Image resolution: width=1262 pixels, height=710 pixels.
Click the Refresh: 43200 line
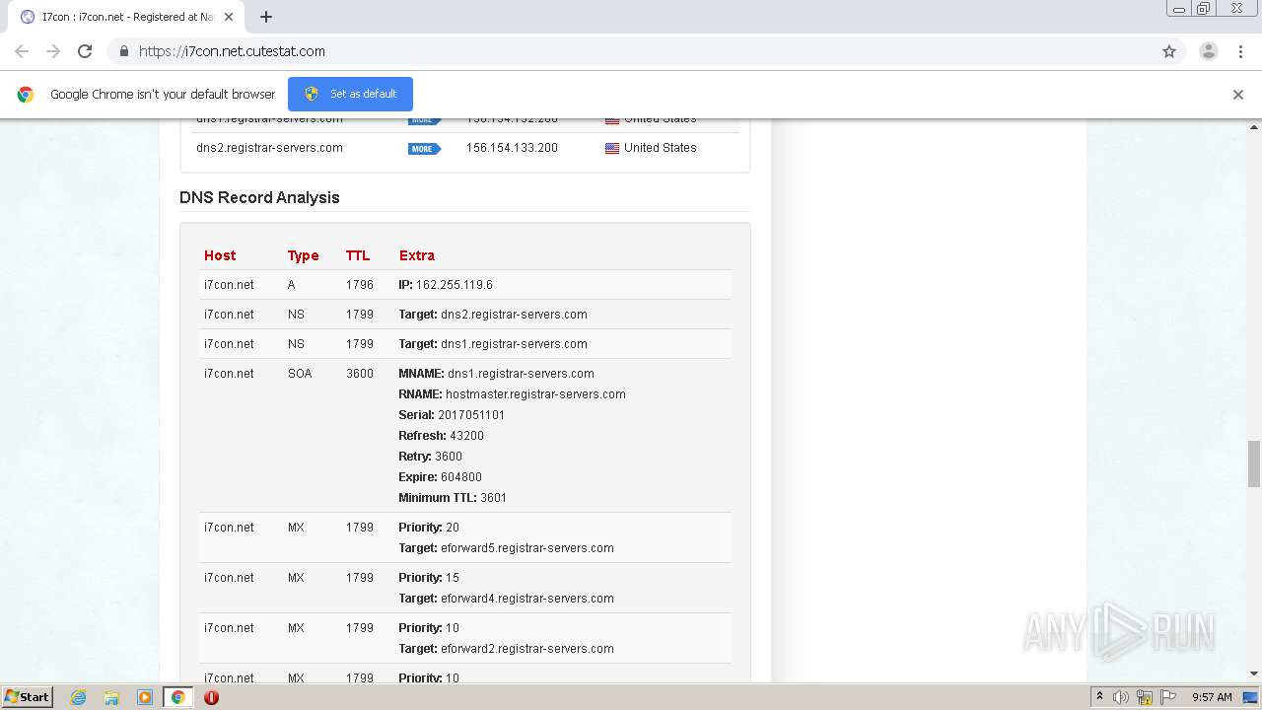click(441, 436)
